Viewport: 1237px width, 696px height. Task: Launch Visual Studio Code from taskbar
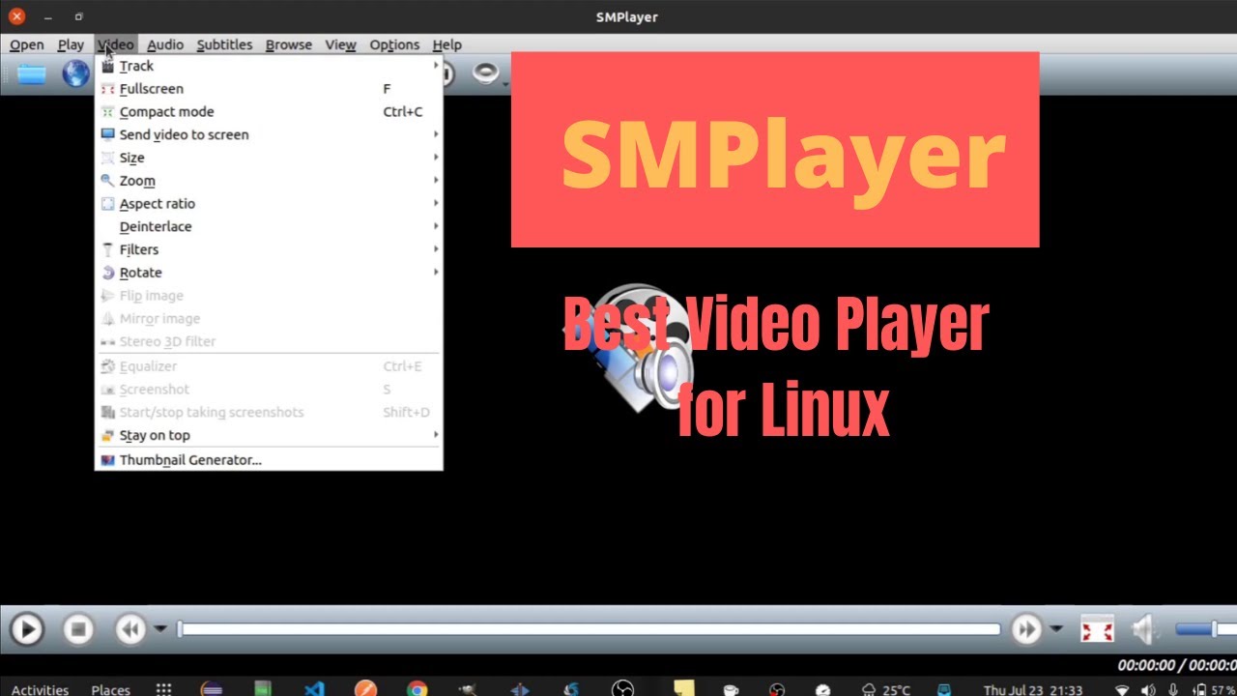pos(314,689)
